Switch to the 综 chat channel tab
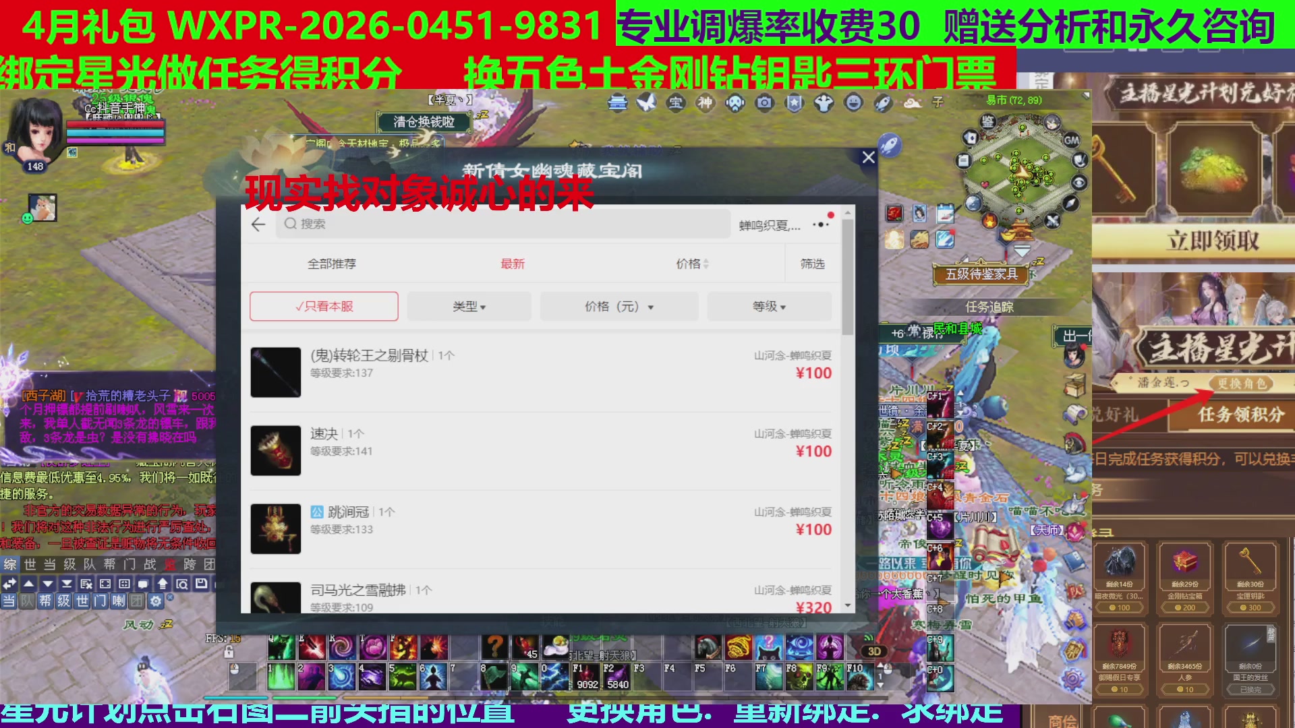Screen dimensions: 1295x728 click(10, 564)
